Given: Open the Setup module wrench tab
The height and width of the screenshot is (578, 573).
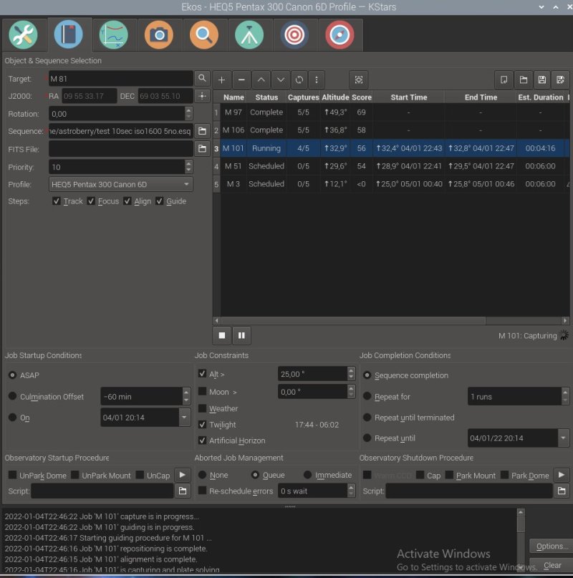Looking at the screenshot, I should click(x=23, y=35).
